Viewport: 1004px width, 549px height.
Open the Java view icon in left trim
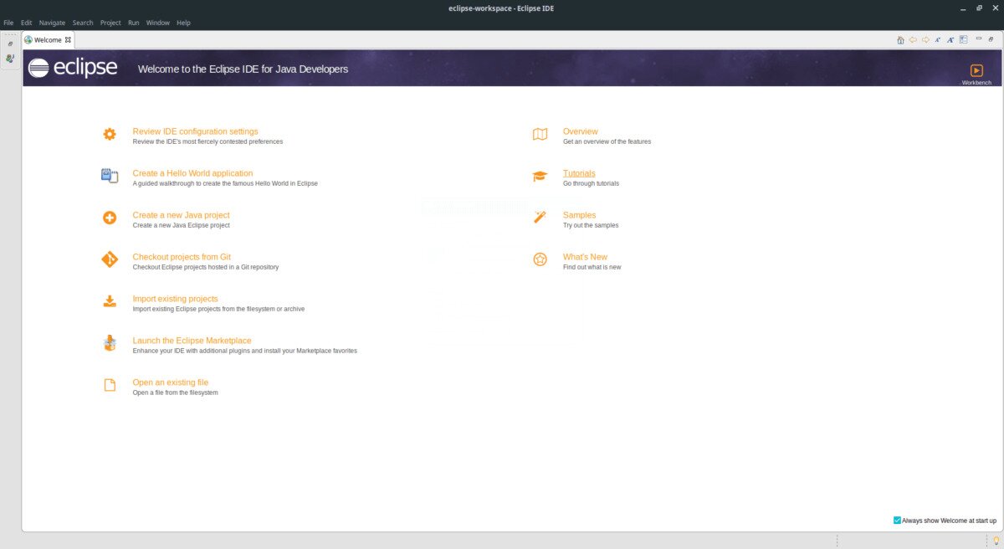click(10, 59)
